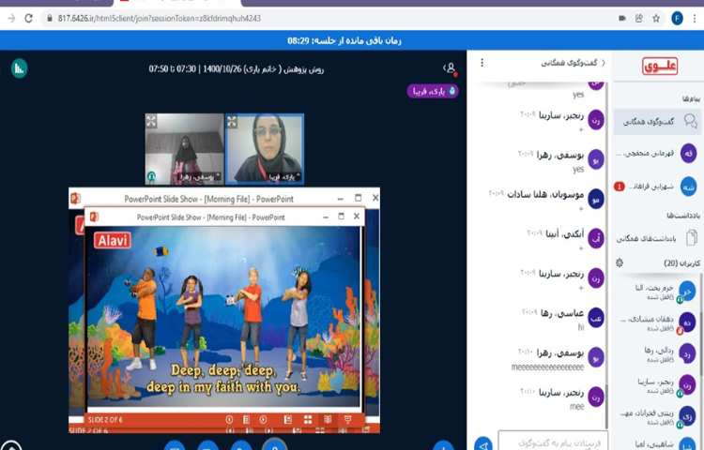Open the browser profile avatar F
Viewport: 704px width, 450px height.
(677, 19)
